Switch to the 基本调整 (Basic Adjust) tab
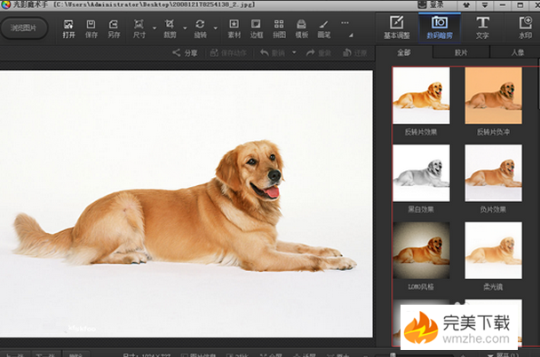 tap(396, 27)
